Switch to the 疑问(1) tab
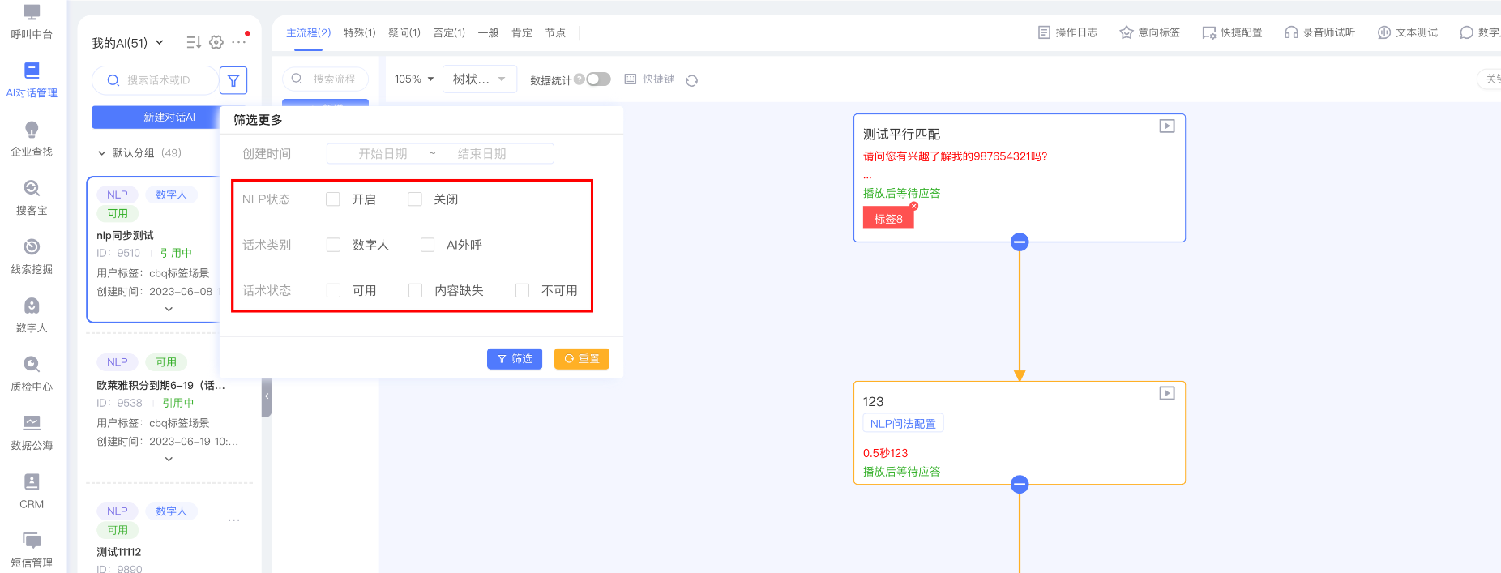This screenshot has height=573, width=1501. pos(404,33)
